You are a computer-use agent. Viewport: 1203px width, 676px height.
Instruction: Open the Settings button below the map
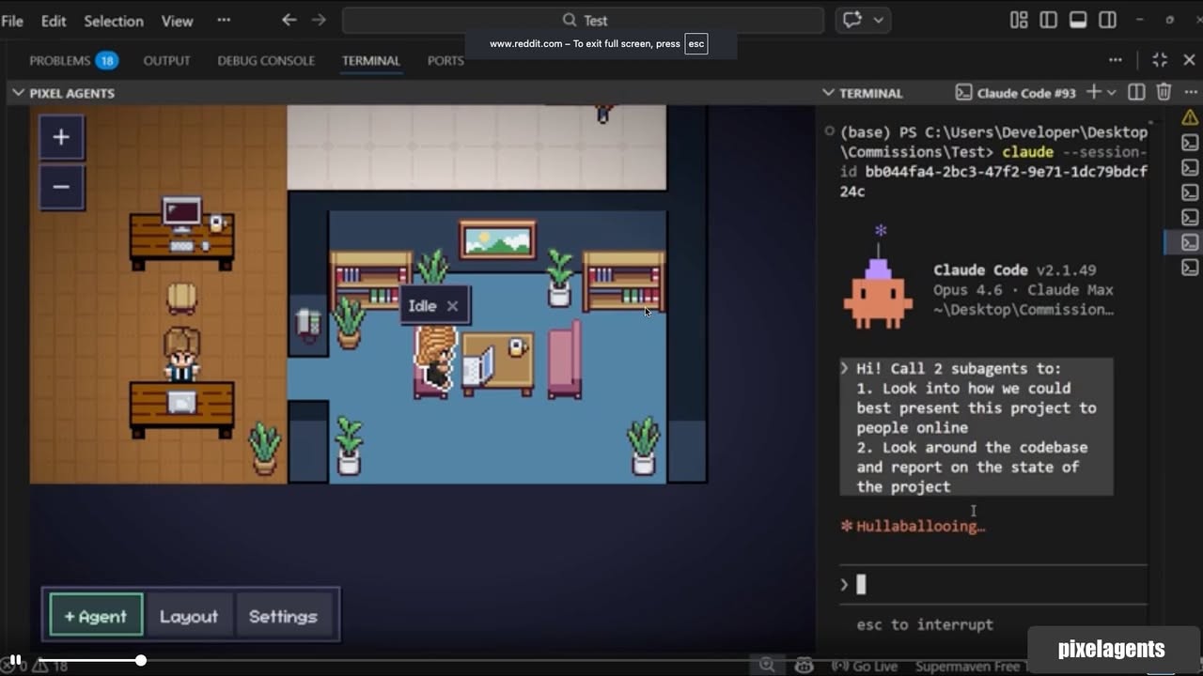tap(284, 616)
